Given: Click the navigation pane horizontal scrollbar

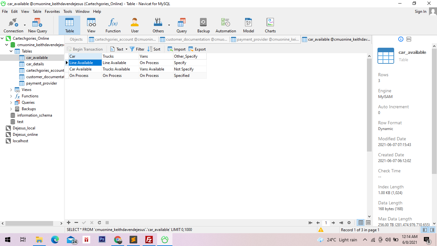Looking at the screenshot, I should point(29,223).
